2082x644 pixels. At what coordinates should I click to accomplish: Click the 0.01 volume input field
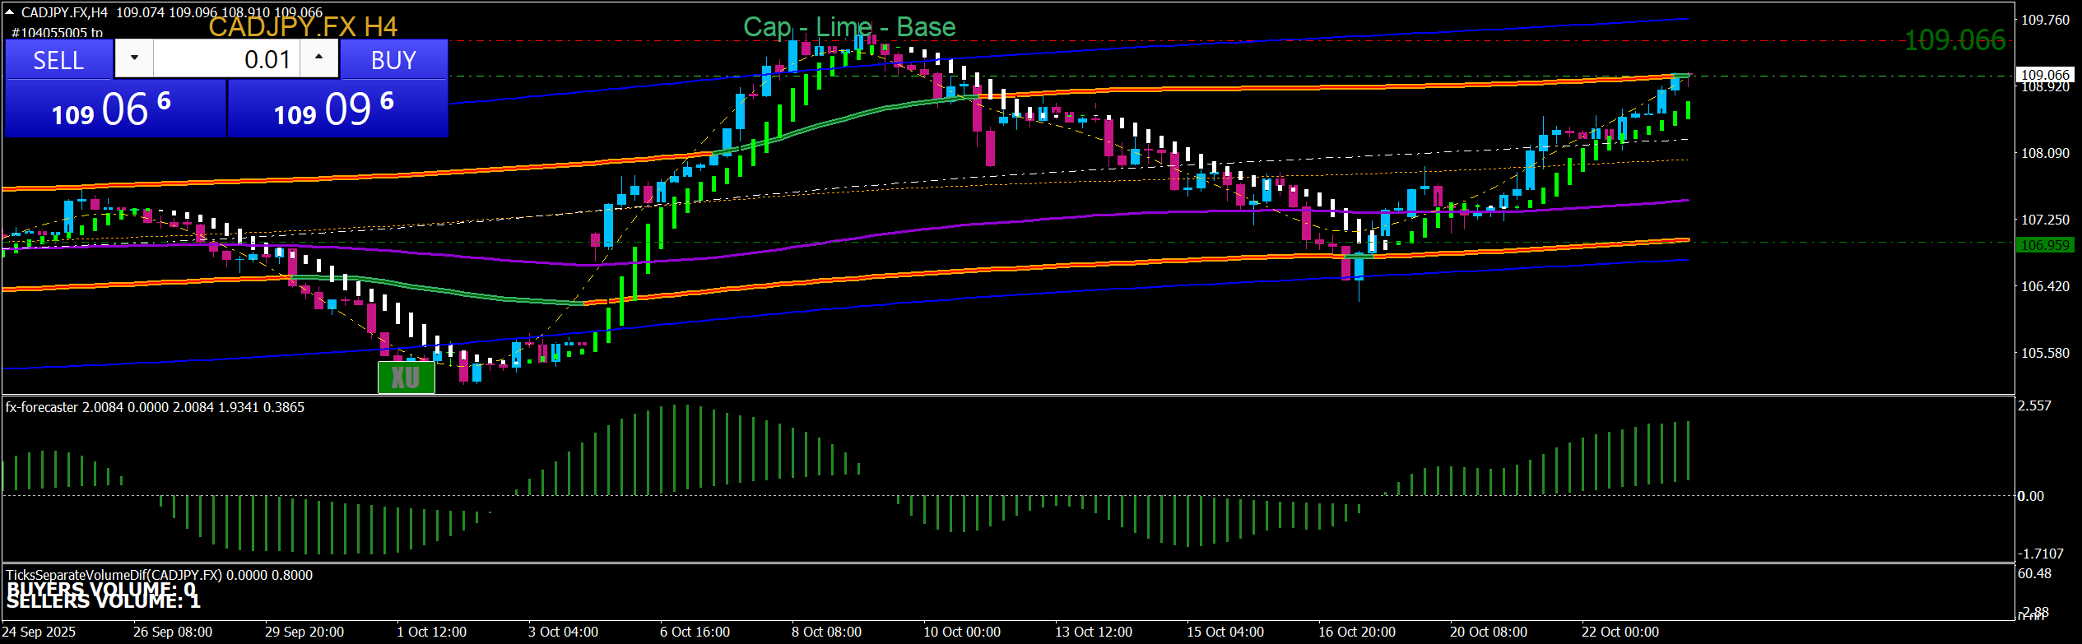coord(226,60)
